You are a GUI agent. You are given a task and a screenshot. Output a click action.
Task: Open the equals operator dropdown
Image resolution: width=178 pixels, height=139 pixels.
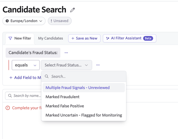point(26,65)
